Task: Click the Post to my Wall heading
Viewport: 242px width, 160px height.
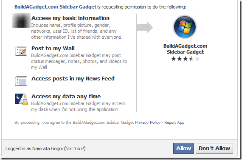Action: (53, 48)
